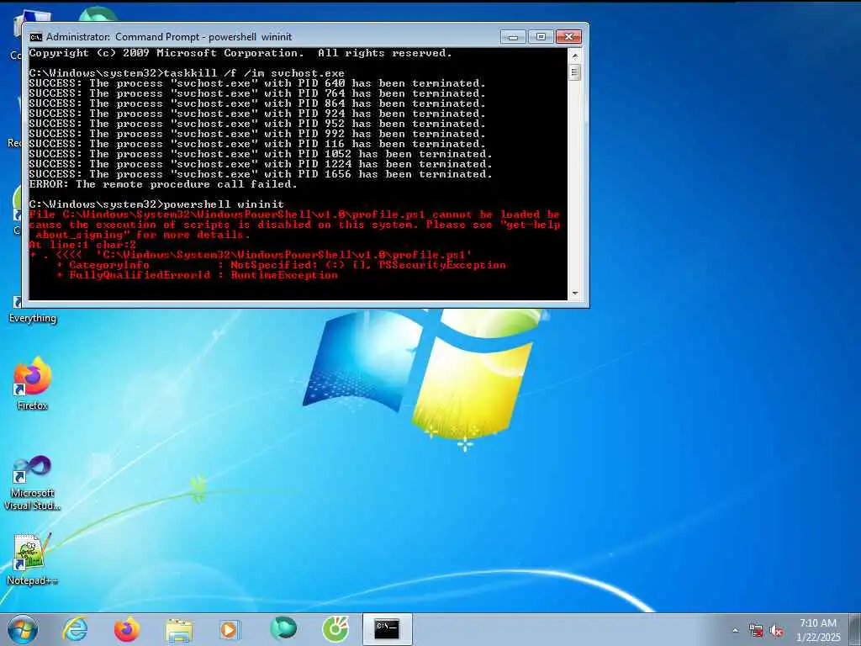Maximize the Command Prompt window
861x646 pixels.
coord(541,37)
